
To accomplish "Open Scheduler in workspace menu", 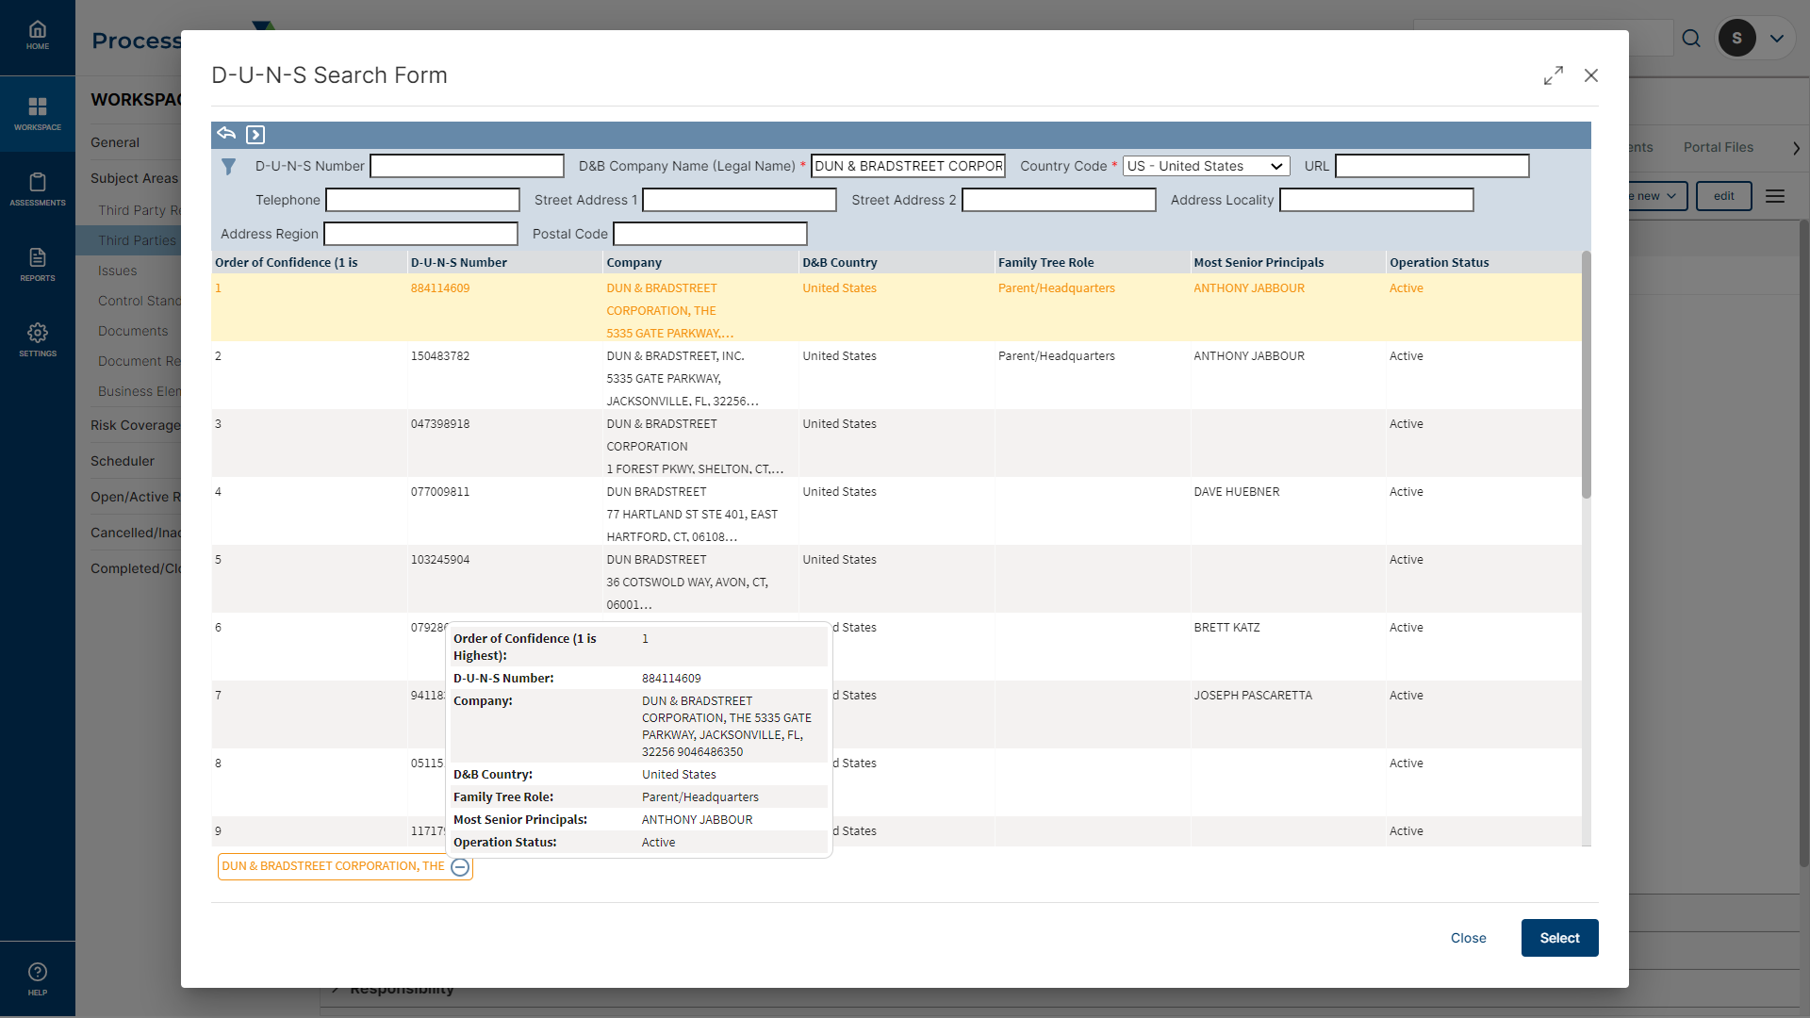I will pos(123,461).
